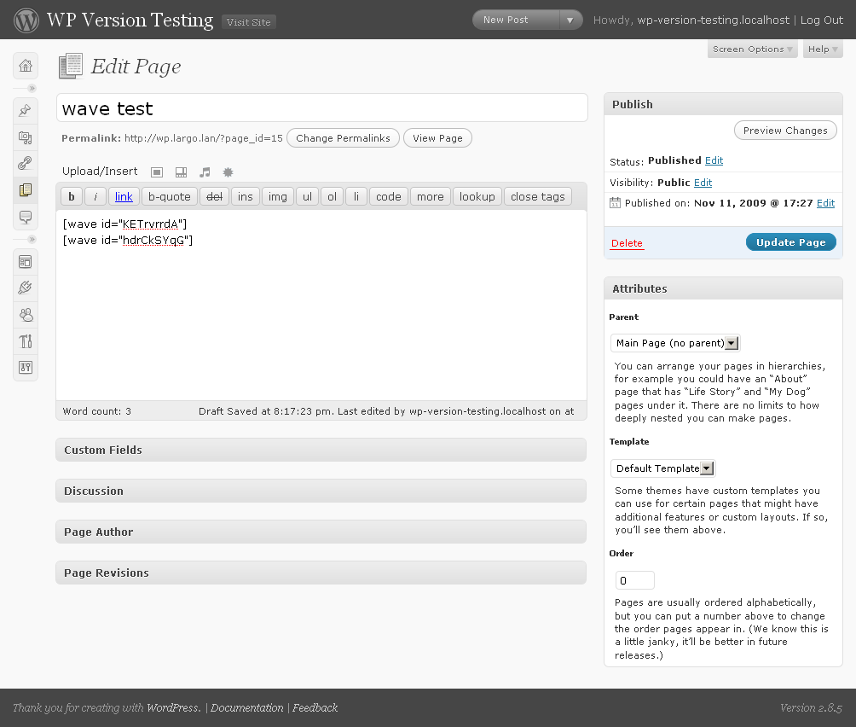Screen dimensions: 856x727
Task: Insert a b-quote tag from editor toolbar
Action: click(x=169, y=196)
